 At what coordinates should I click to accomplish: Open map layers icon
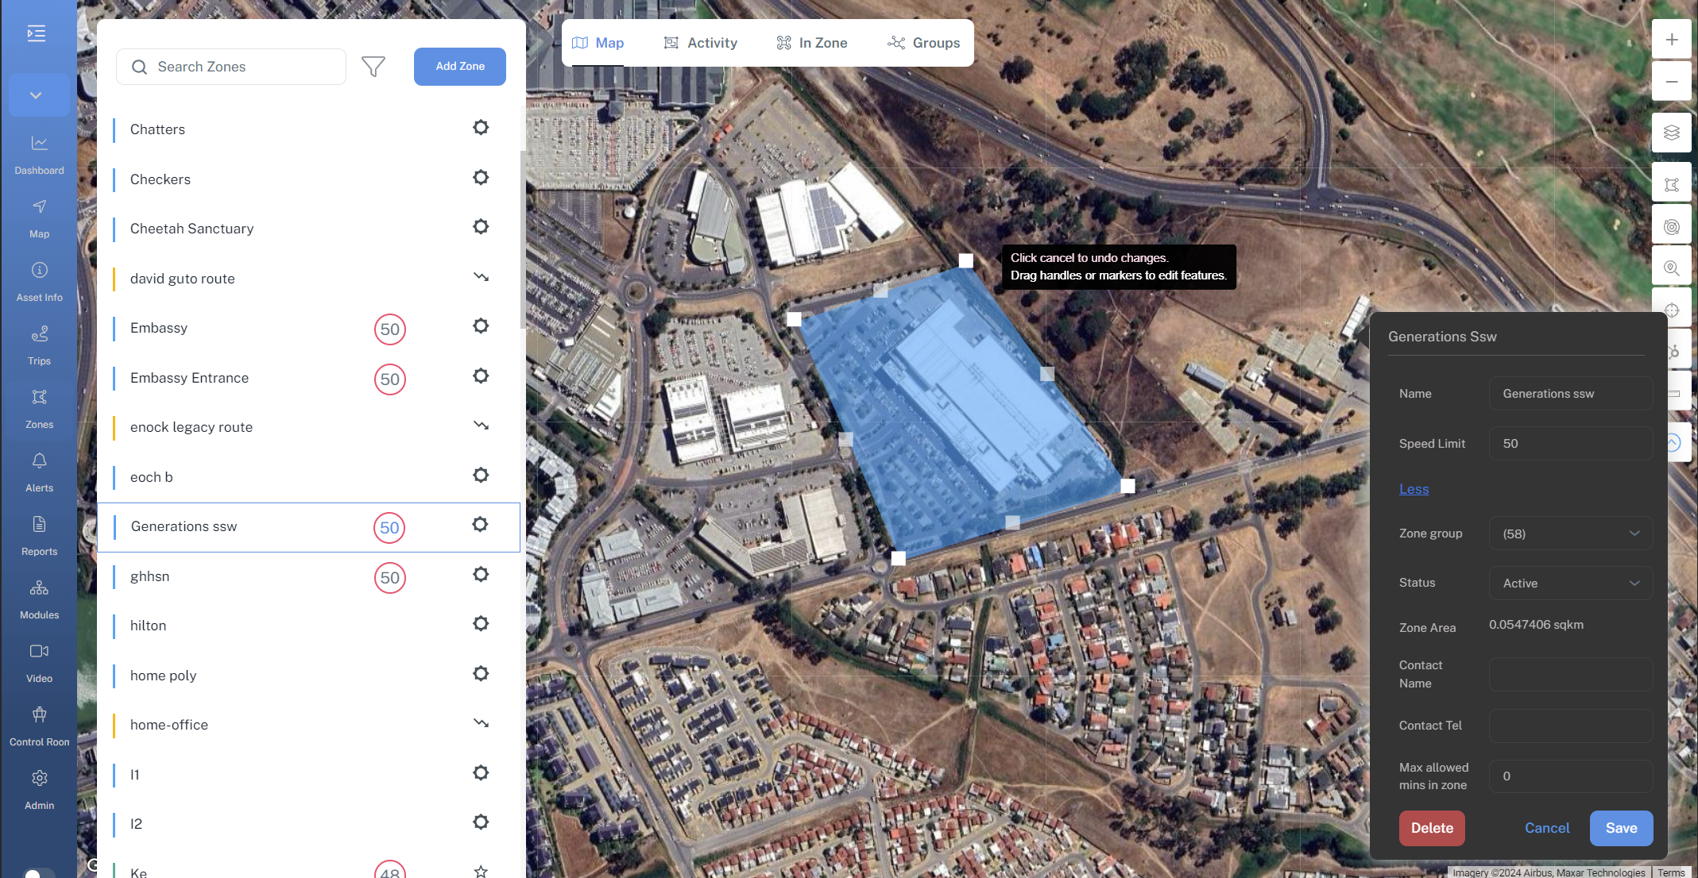click(x=1672, y=133)
